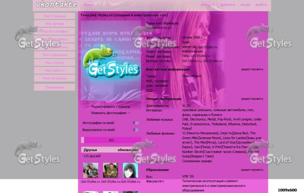Click the city Новосибирск
This screenshot has height=193, width=304.
coord(192,76)
